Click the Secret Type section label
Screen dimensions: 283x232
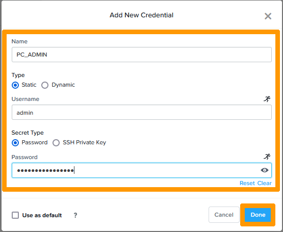pos(28,133)
